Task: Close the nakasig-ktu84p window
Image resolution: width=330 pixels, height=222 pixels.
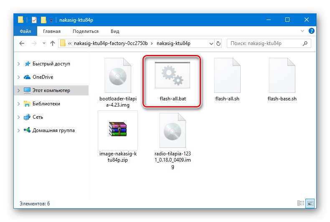Action: 307,20
